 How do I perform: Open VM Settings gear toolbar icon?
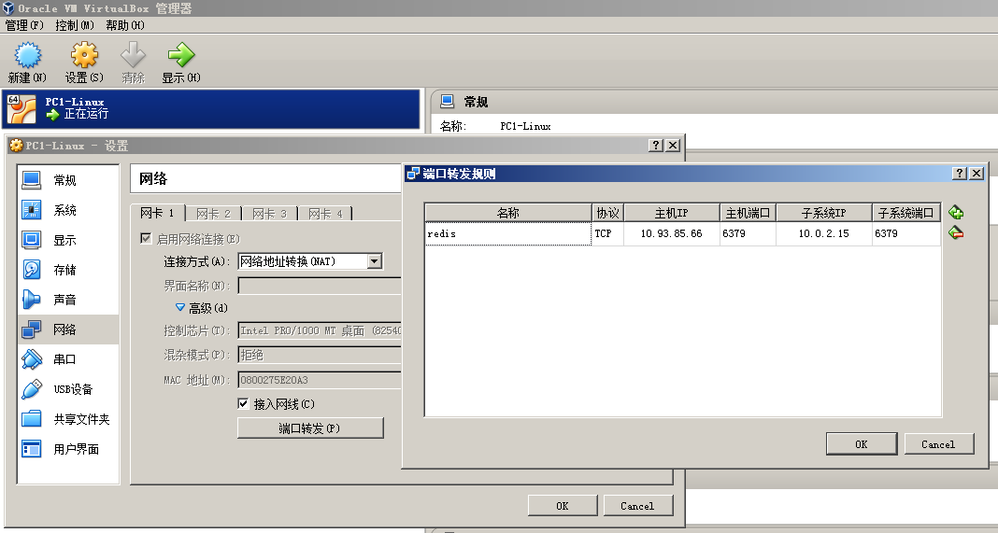(x=84, y=55)
